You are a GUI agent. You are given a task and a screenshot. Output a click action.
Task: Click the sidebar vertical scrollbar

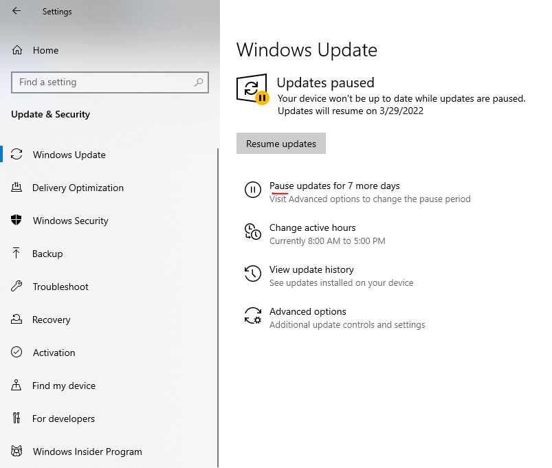pyautogui.click(x=218, y=308)
